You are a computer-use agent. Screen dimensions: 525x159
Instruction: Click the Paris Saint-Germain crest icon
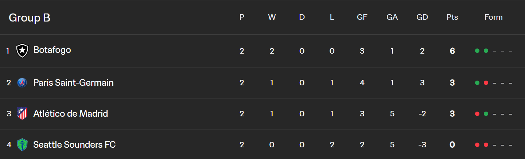click(22, 83)
